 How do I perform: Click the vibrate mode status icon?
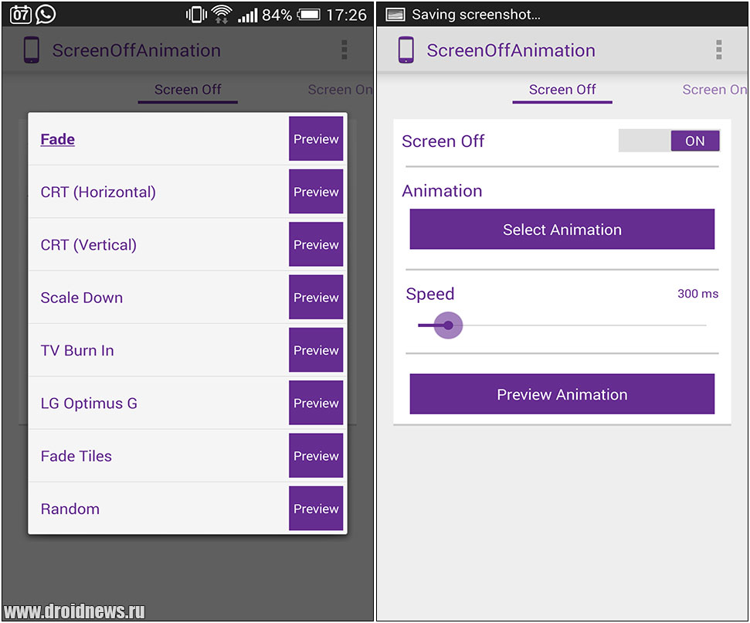[196, 15]
